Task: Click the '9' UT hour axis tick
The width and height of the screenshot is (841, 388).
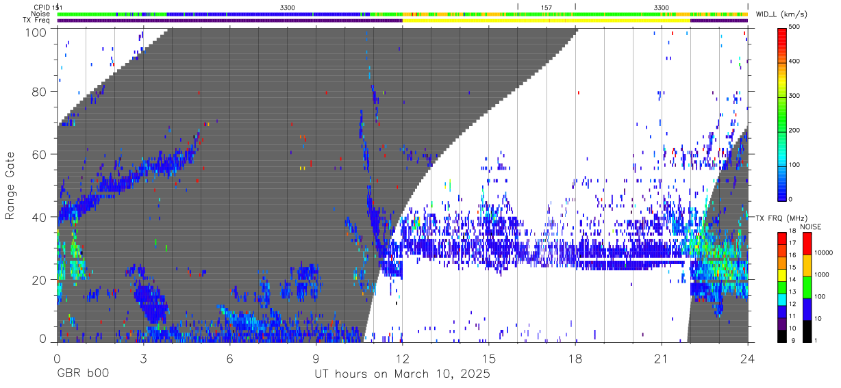Action: (316, 358)
